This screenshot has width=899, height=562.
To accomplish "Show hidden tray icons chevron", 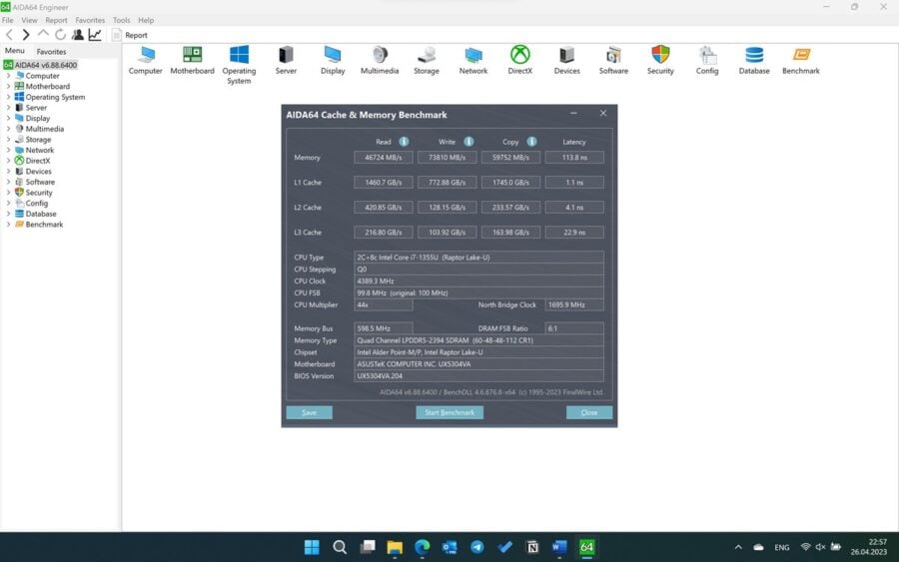I will coord(738,547).
